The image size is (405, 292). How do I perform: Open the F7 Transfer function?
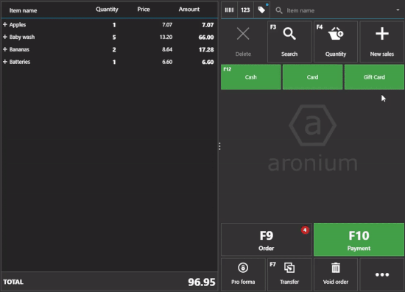(x=289, y=274)
